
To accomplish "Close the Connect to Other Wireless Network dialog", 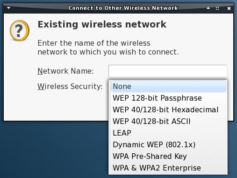I will [229, 8].
